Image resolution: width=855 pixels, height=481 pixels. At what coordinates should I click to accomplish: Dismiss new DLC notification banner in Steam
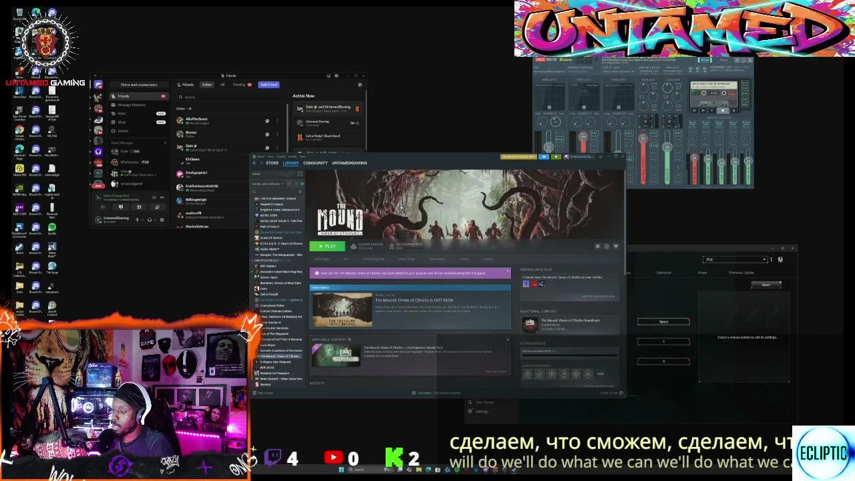[508, 271]
